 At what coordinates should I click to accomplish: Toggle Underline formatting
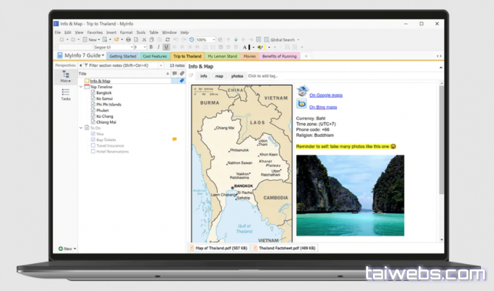166,47
